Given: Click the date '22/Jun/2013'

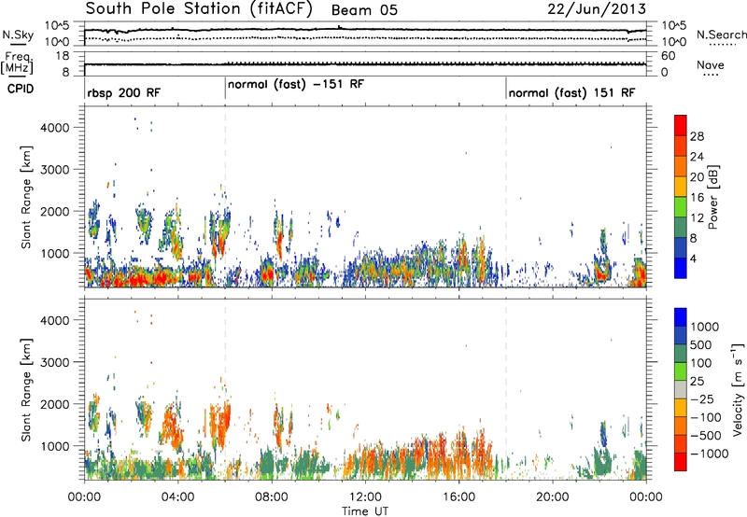Looking at the screenshot, I should (597, 9).
